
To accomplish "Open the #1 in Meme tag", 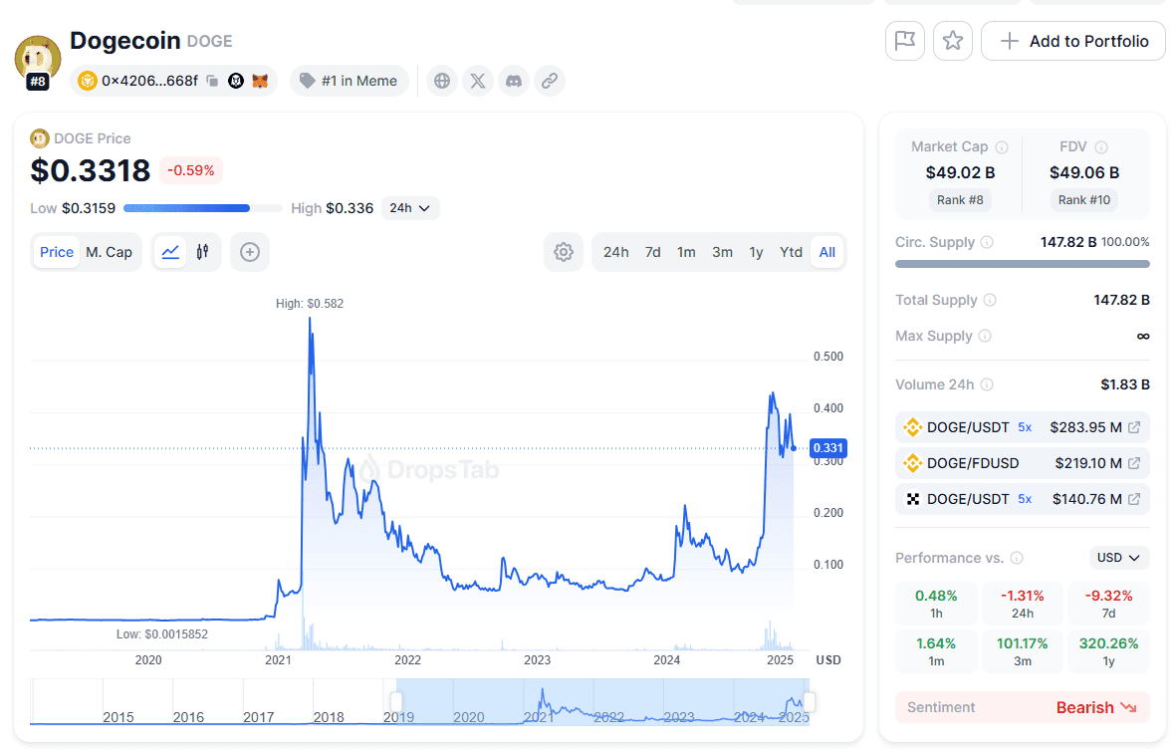I will coord(349,81).
